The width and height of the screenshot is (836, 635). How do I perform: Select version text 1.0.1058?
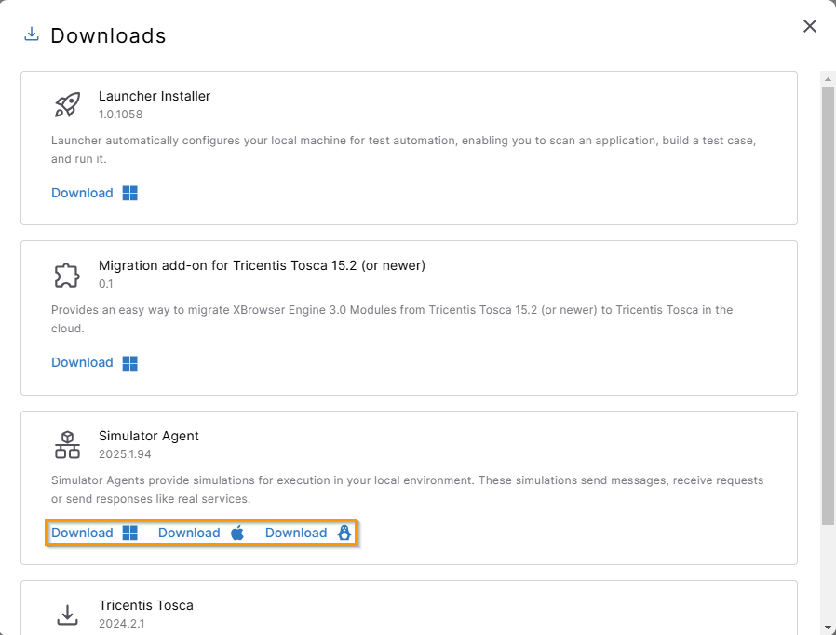pyautogui.click(x=120, y=115)
